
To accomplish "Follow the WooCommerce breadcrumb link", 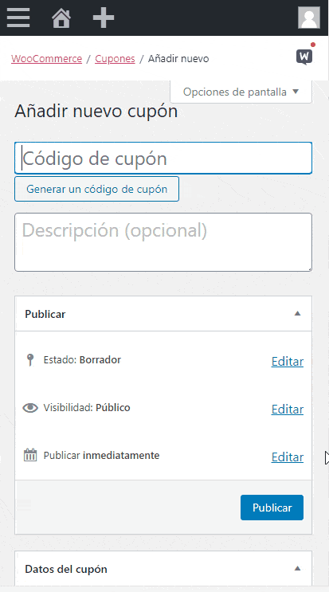I will pos(46,58).
